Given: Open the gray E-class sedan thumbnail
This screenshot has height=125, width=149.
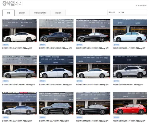Looking at the screenshot, I should point(19,67).
